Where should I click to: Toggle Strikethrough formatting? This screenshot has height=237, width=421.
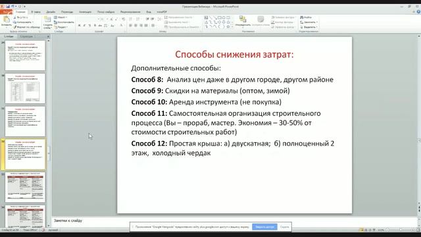click(100, 25)
